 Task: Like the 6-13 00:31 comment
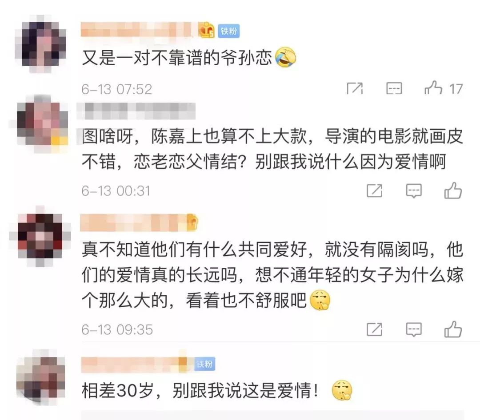pyautogui.click(x=453, y=190)
